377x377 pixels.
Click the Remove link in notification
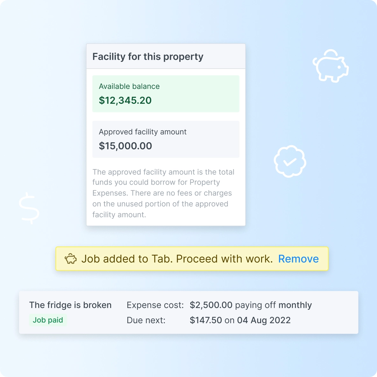[298, 259]
